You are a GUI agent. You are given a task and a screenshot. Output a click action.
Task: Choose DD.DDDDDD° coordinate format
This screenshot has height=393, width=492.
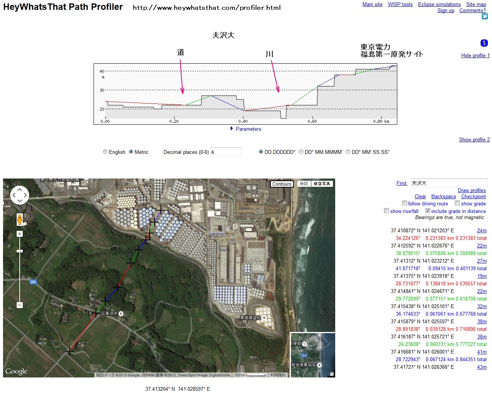261,152
